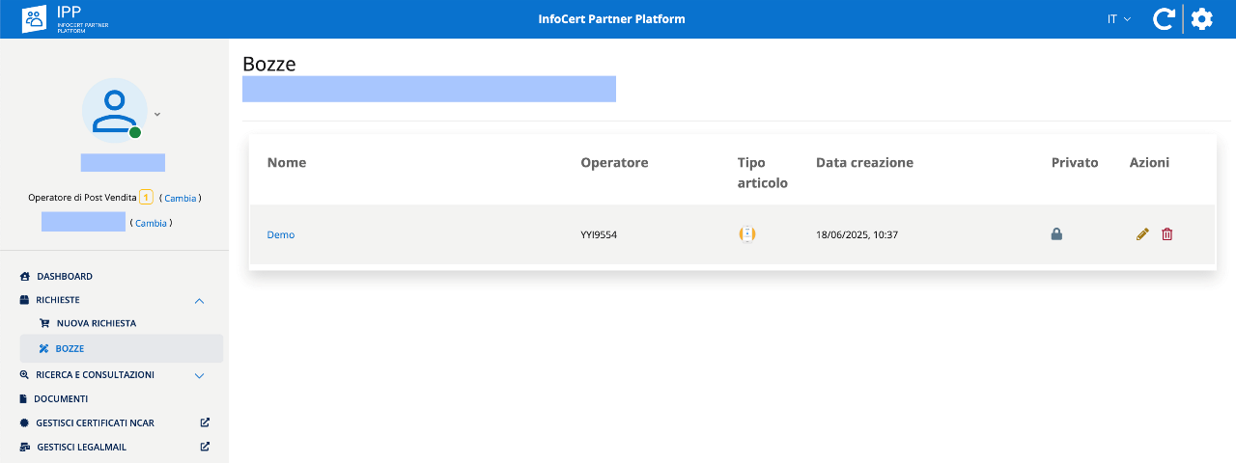1236x463 pixels.
Task: Expand the Ricerca e Consultazioni section
Action: 199,375
